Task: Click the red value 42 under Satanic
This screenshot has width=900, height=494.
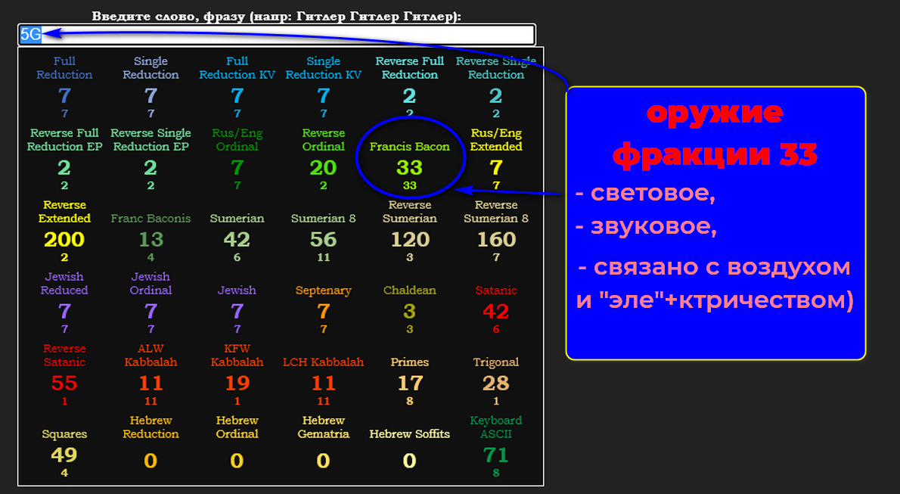Action: point(496,311)
